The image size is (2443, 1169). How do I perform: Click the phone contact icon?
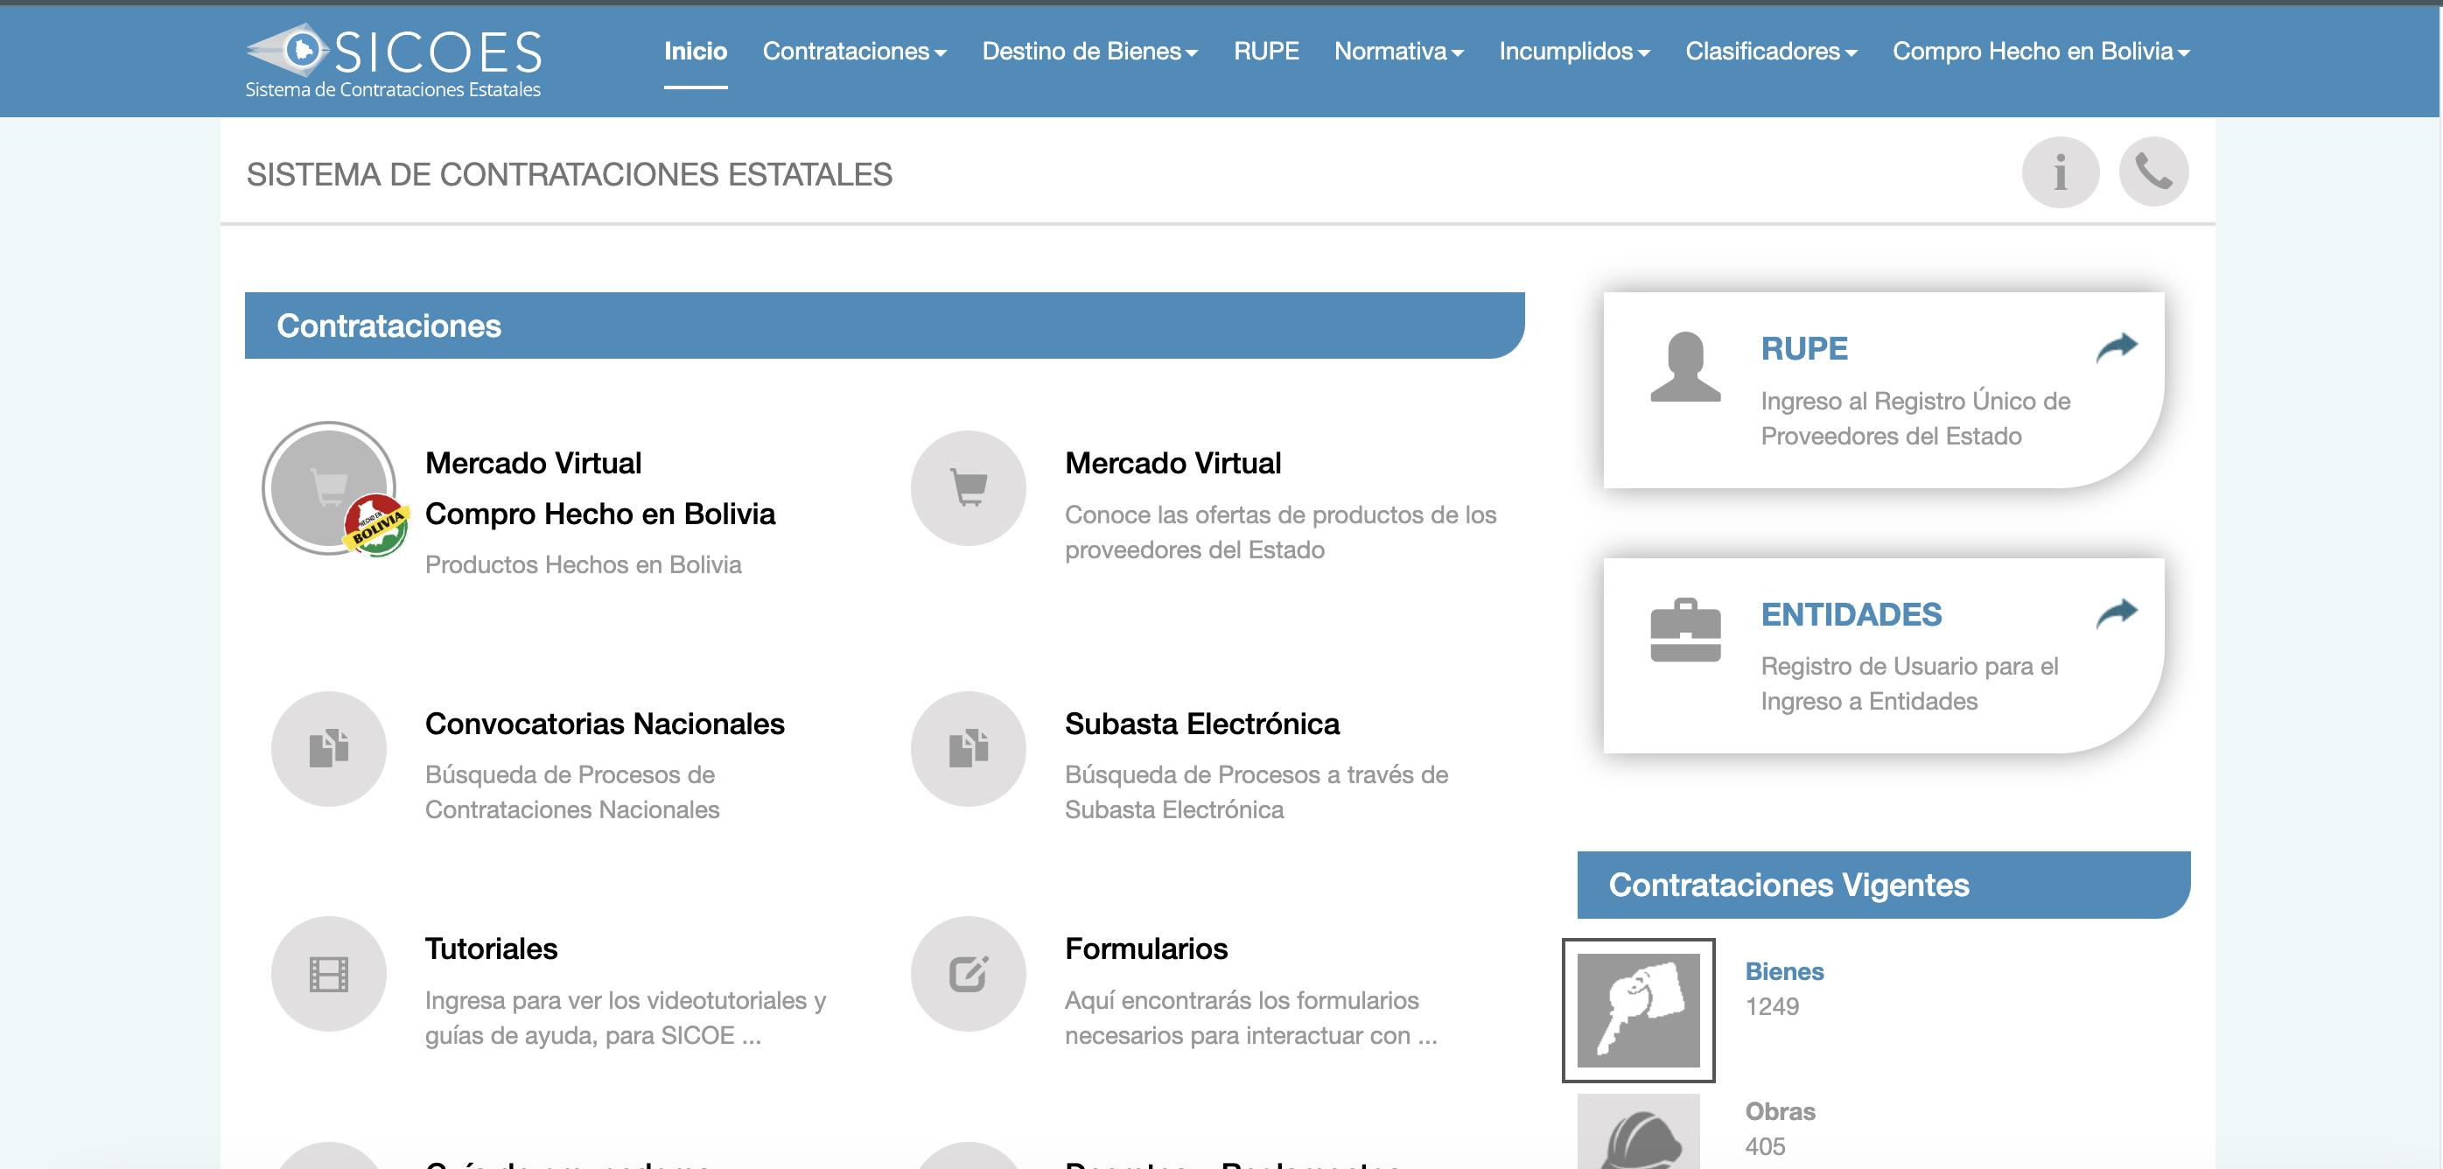pyautogui.click(x=2152, y=172)
